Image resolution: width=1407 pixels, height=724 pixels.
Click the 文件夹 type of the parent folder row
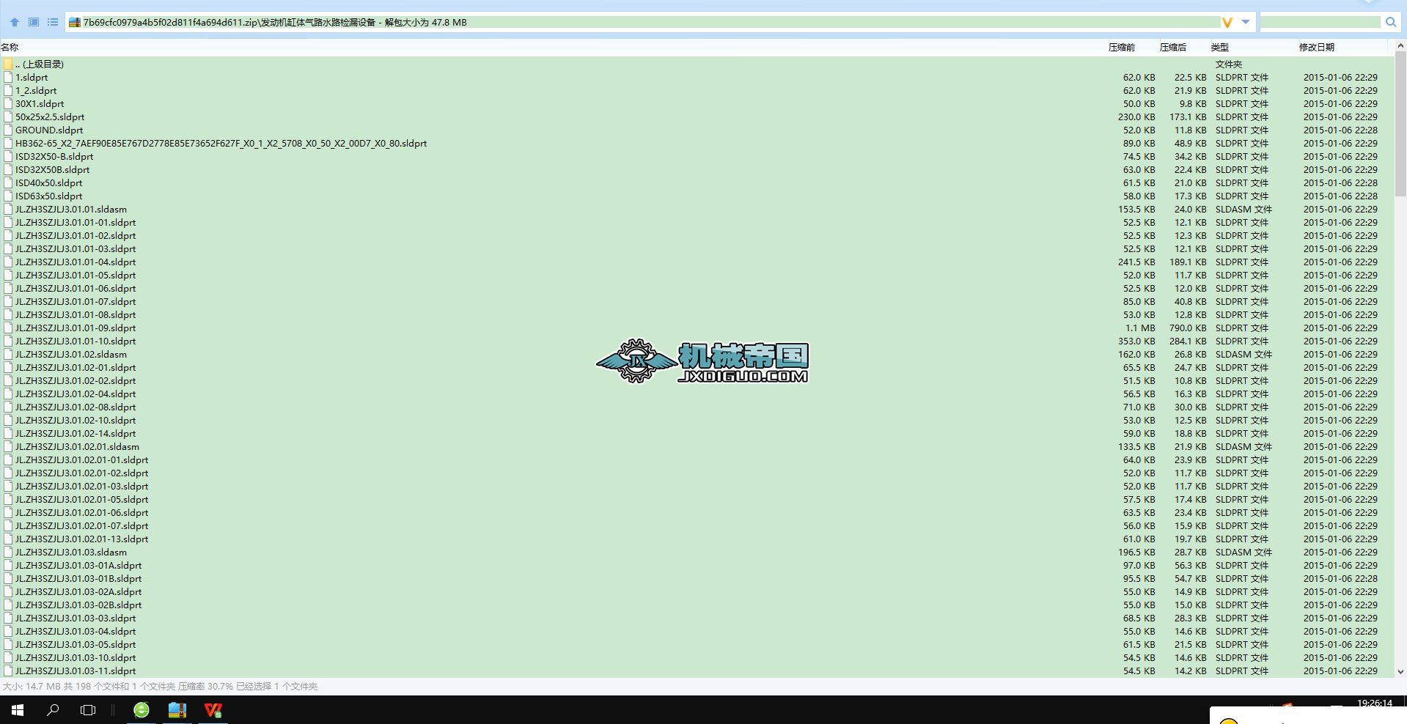coord(1229,64)
